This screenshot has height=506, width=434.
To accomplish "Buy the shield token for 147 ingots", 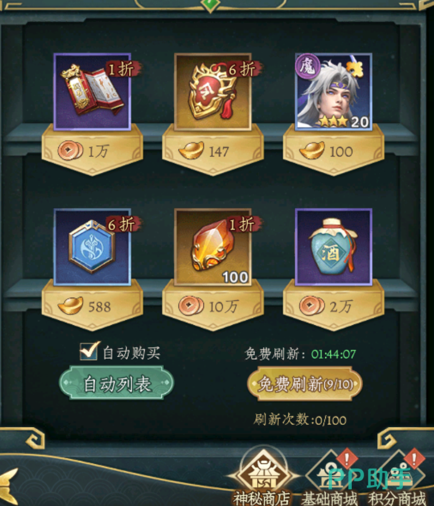I will [x=213, y=151].
